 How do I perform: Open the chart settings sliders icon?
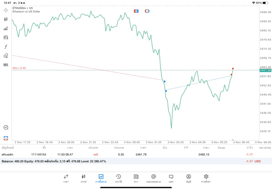pyautogui.click(x=6, y=37)
